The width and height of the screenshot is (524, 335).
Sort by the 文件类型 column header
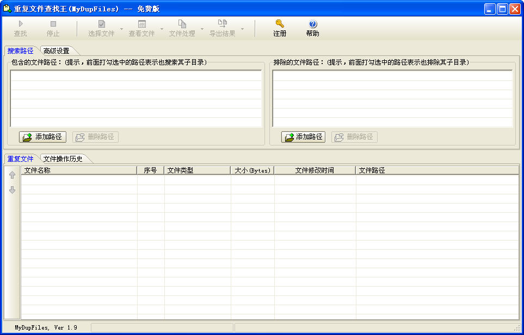197,170
